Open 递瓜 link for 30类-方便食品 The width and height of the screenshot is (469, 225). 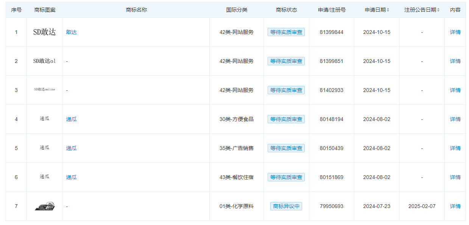[x=71, y=119]
